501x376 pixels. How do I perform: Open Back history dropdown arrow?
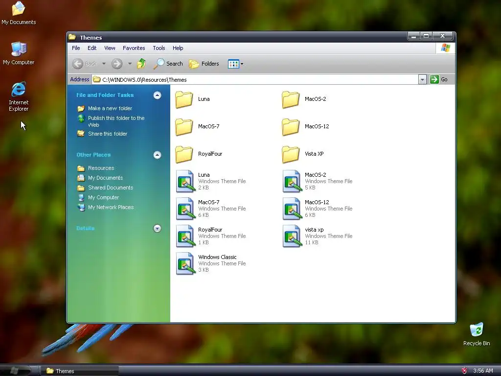(x=104, y=64)
